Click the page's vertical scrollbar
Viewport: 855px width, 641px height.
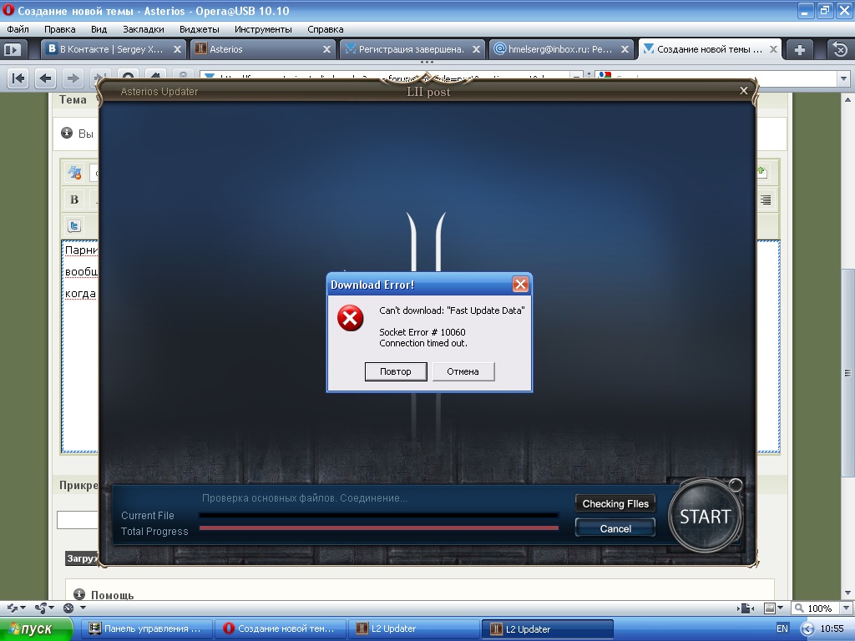(x=847, y=373)
